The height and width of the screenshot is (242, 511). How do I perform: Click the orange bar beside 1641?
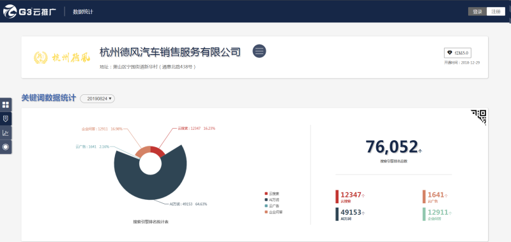[424, 197]
